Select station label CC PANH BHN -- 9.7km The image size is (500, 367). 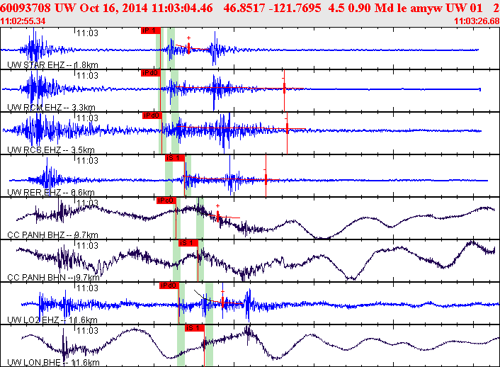[53, 278]
